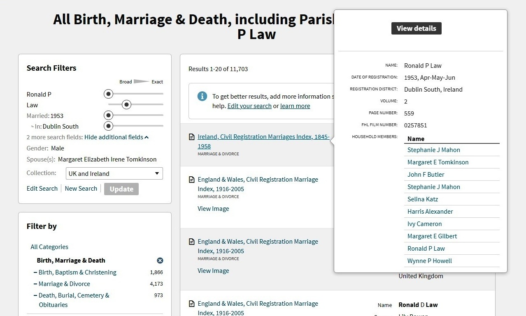
Task: Collapse the Birth, Baptism & Christening category
Action: [35, 272]
